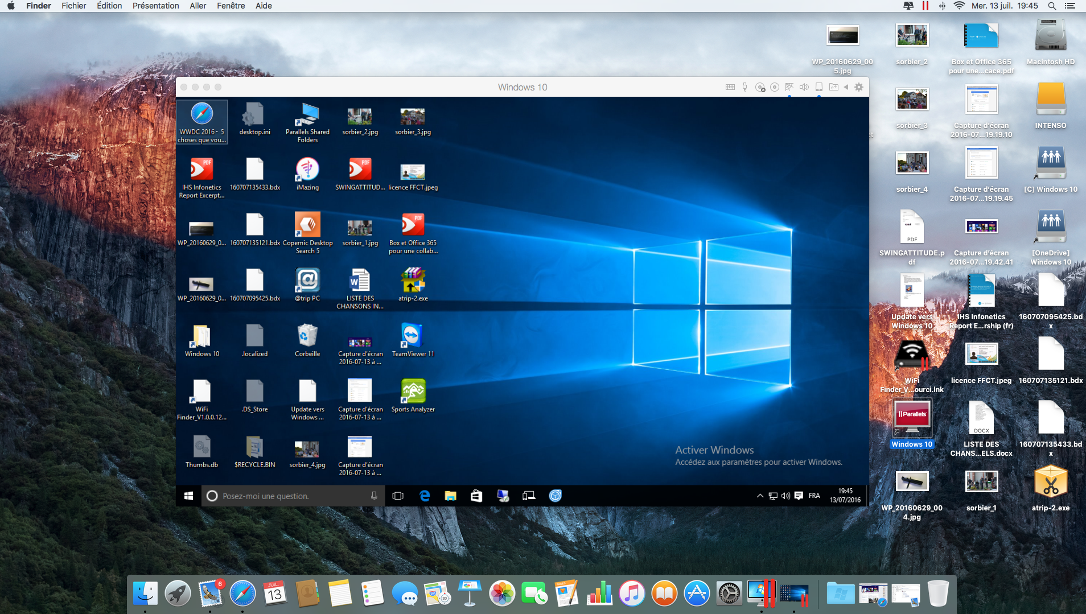Open Fichier menu in menu bar
Image resolution: width=1086 pixels, height=614 pixels.
click(x=74, y=6)
